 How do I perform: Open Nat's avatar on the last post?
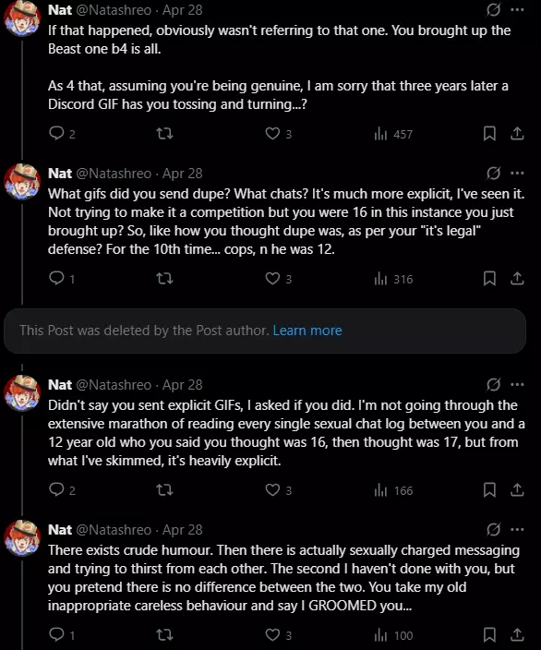pos(22,538)
